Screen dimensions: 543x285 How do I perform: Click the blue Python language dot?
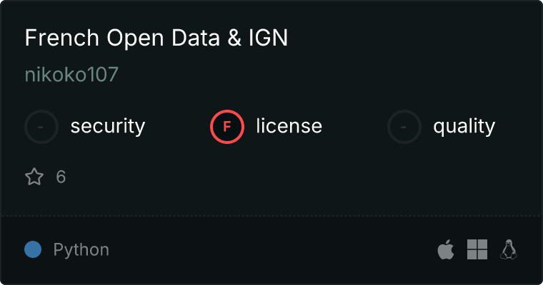(x=33, y=249)
